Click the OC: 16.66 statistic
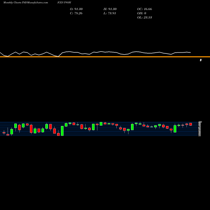 [x=144, y=9]
